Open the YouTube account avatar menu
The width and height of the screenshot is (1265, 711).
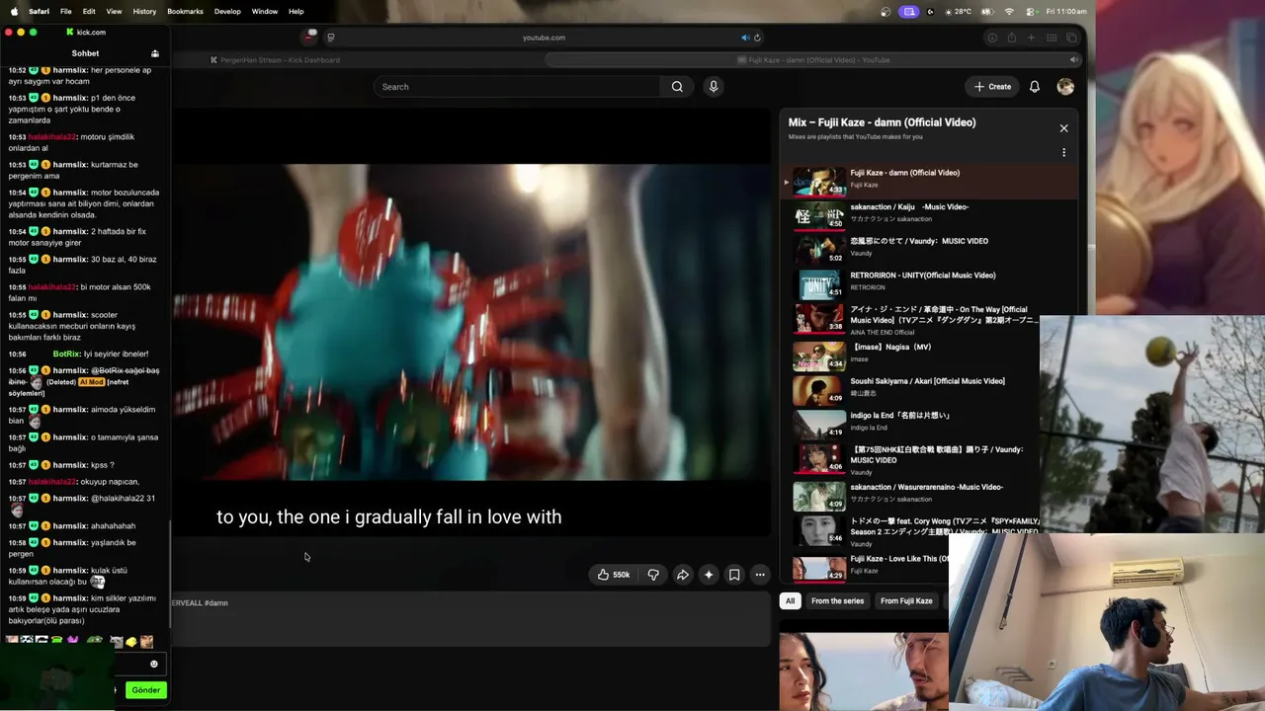[1065, 87]
